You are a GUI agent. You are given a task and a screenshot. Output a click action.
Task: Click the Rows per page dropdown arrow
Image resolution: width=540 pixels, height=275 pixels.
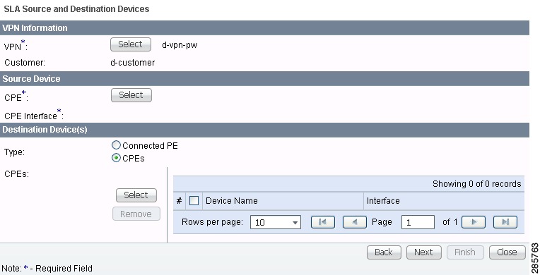295,223
